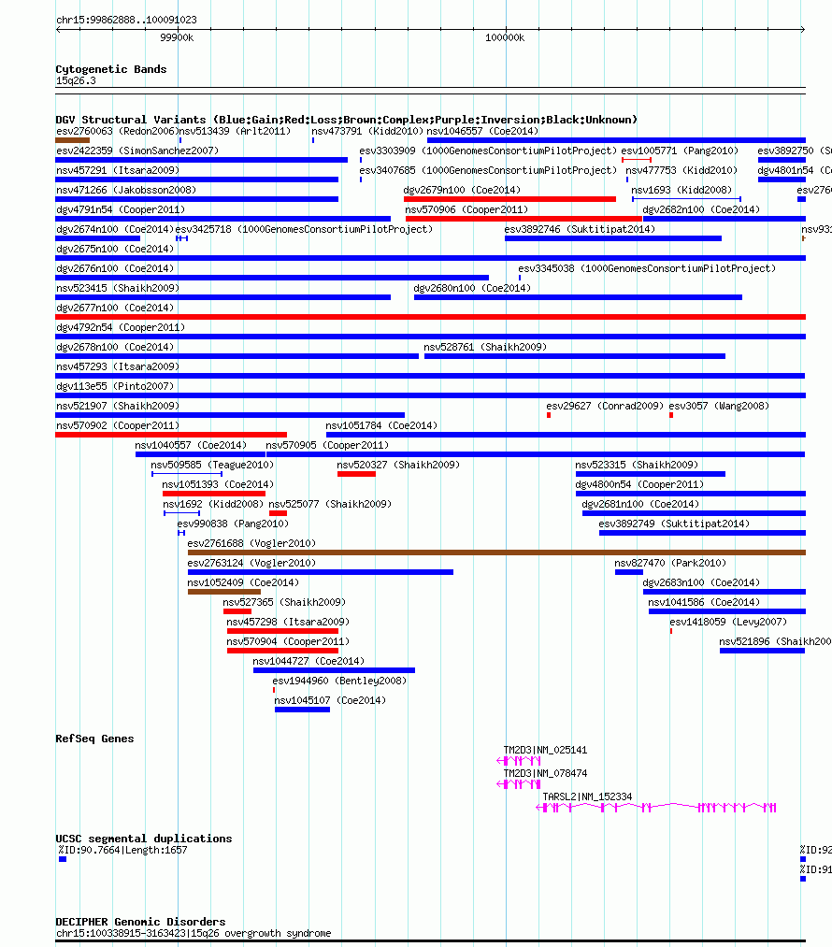Select the nsv521896 blue bar
The height and width of the screenshot is (947, 832).
(x=763, y=651)
